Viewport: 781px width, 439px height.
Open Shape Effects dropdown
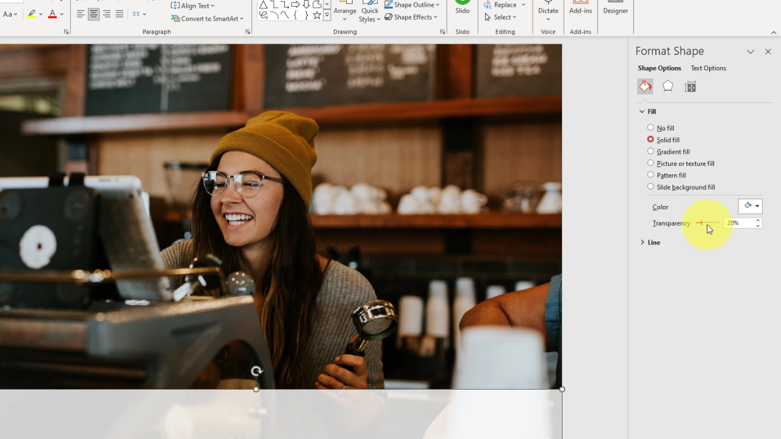point(411,17)
